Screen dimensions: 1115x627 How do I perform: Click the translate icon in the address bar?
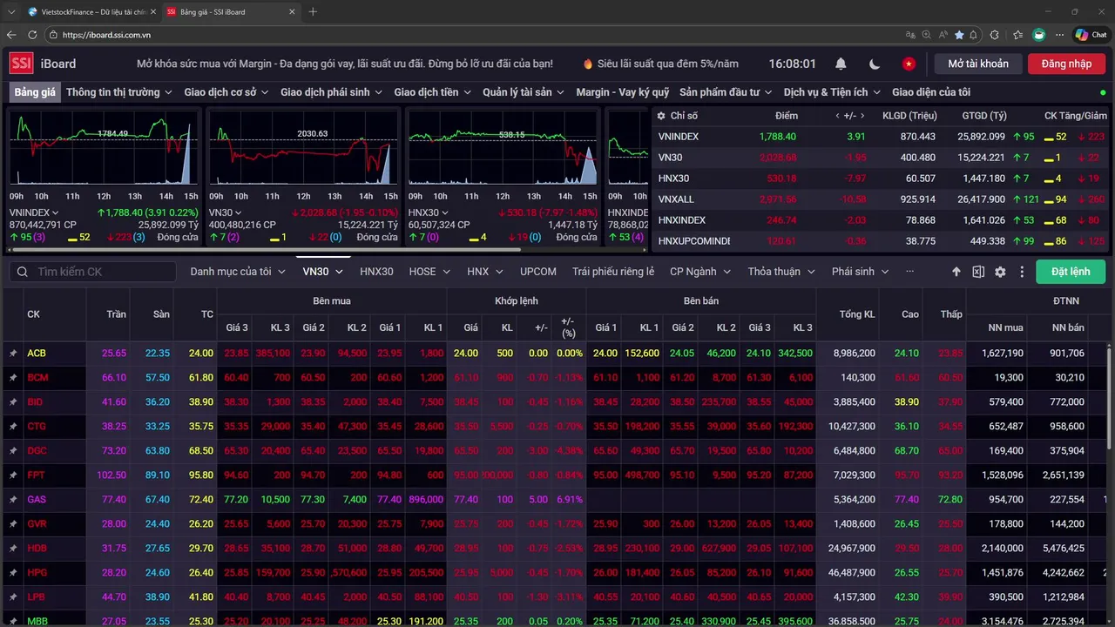[x=910, y=35]
